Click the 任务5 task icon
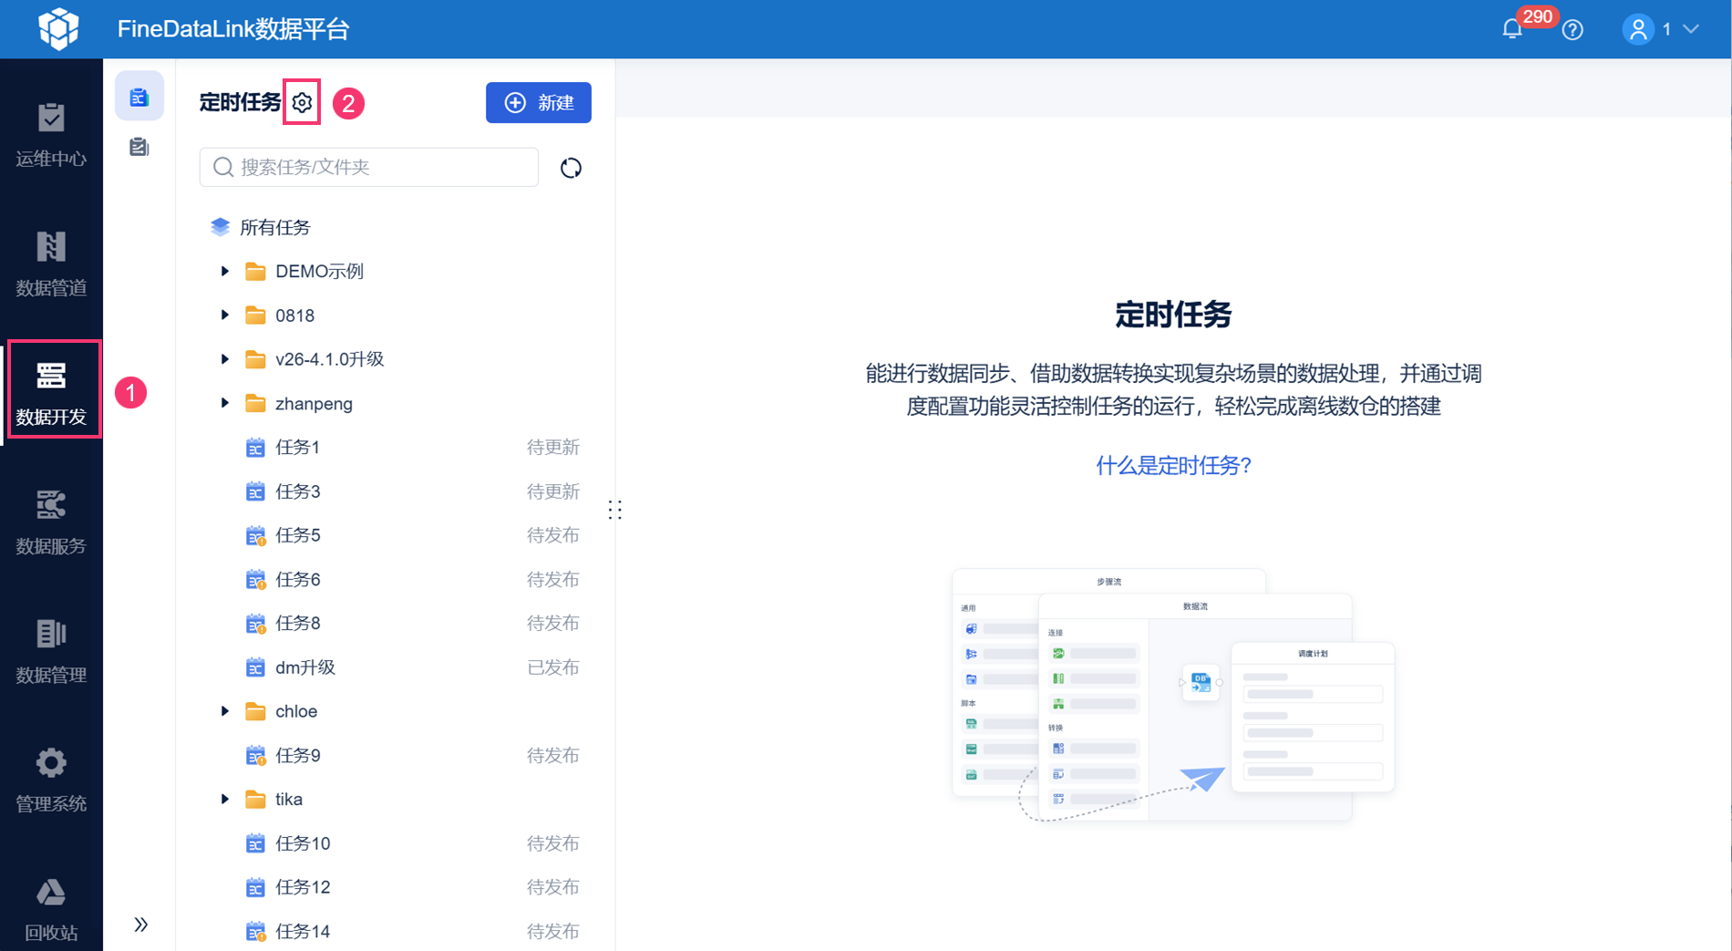Image resolution: width=1732 pixels, height=951 pixels. 255,535
